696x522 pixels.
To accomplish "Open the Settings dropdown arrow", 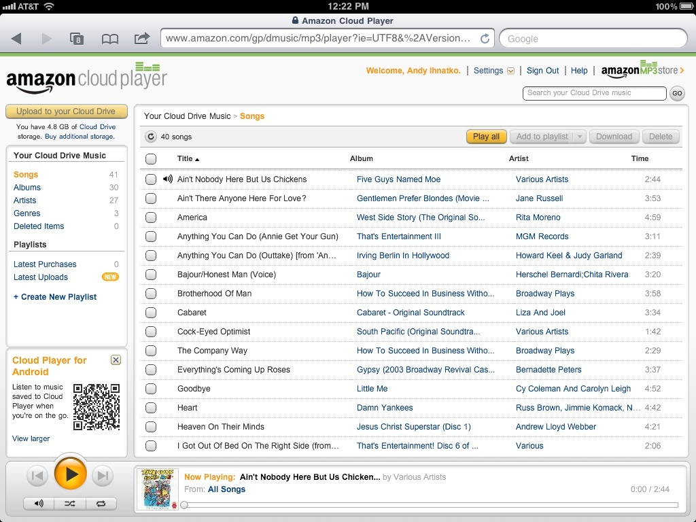I will (x=510, y=71).
